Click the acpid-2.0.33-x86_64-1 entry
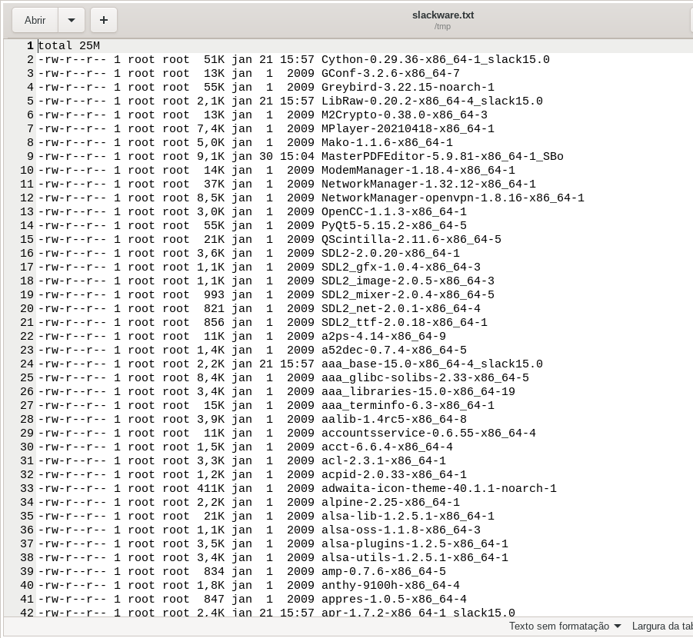 click(x=394, y=474)
